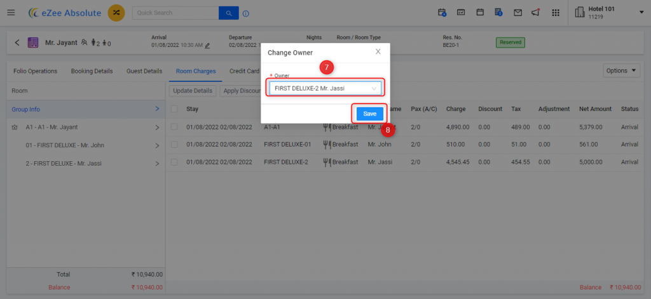The width and height of the screenshot is (651, 299).
Task: Open the plain calendar icon in header
Action: tap(480, 13)
